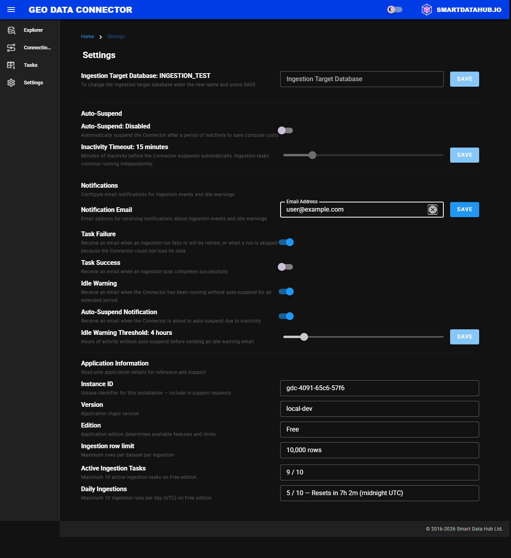The width and height of the screenshot is (511, 558).
Task: Click the 10,000 rows limit field
Action: [x=380, y=450]
